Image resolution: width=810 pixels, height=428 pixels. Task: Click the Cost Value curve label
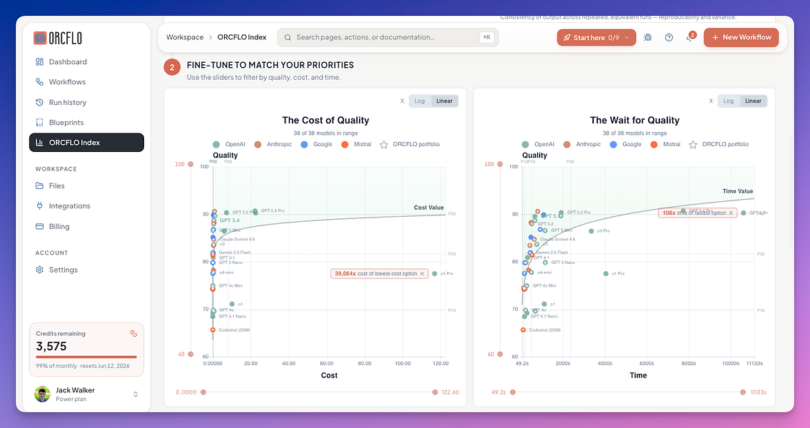click(x=429, y=208)
